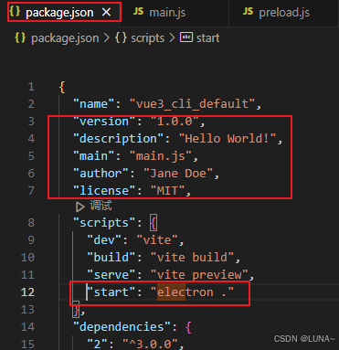Click the debug play triangle icon

(x=80, y=207)
